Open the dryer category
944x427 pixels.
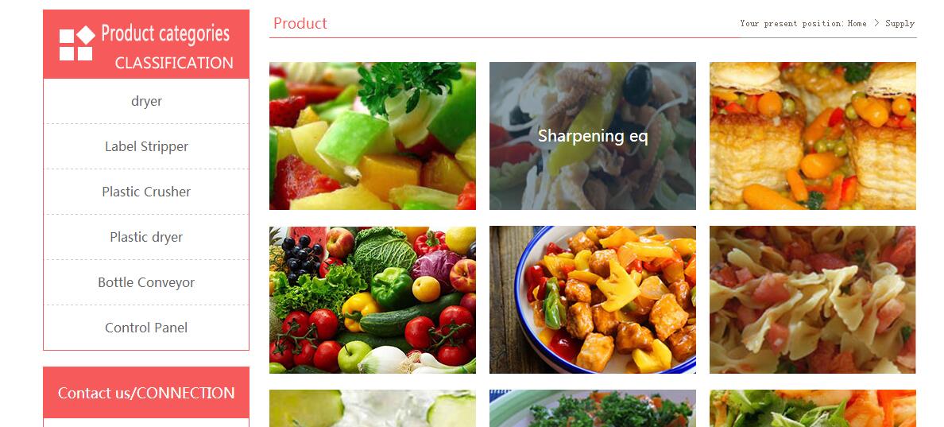[146, 101]
